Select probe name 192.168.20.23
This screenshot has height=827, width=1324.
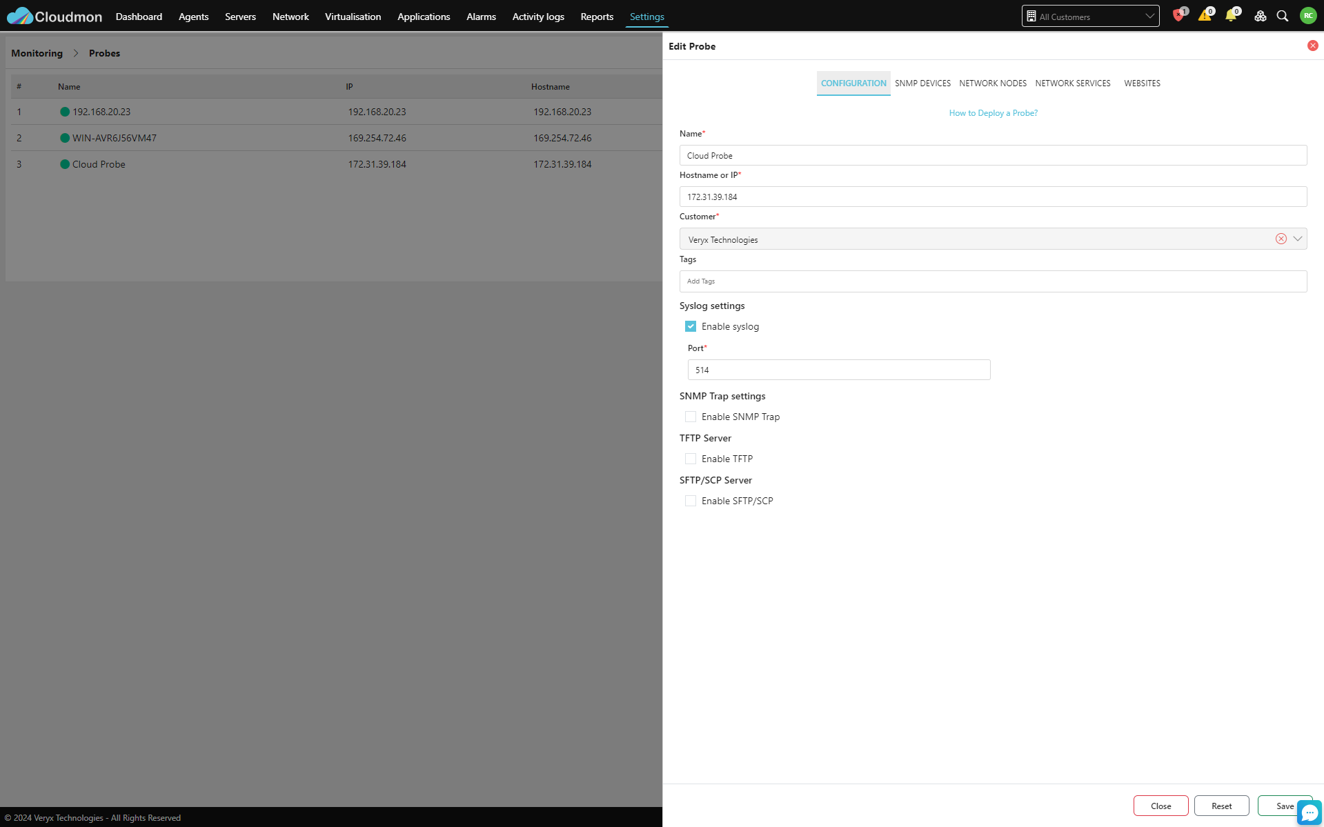pyautogui.click(x=101, y=112)
